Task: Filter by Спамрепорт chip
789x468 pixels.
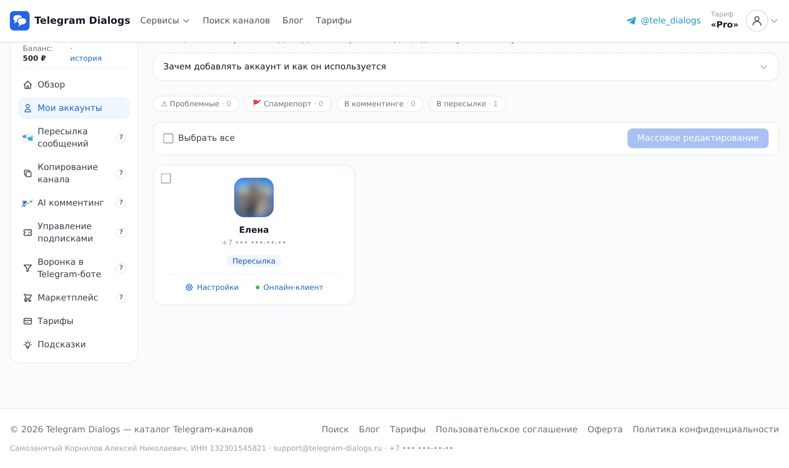Action: click(288, 104)
